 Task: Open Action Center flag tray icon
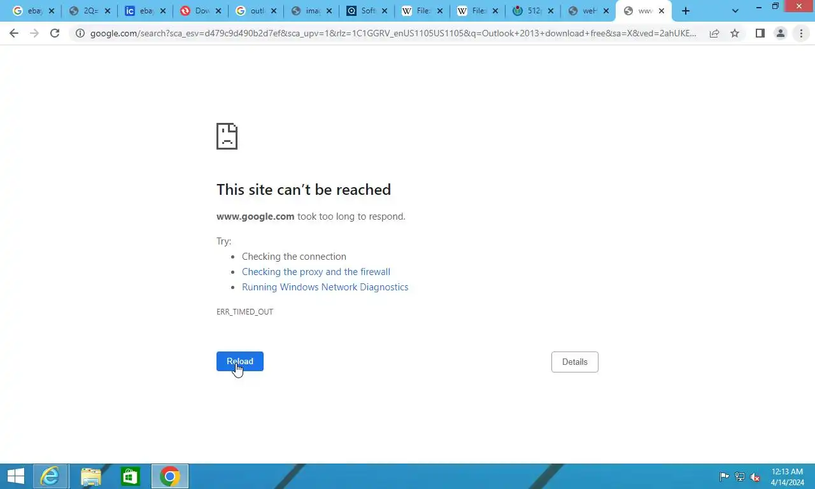click(725, 477)
